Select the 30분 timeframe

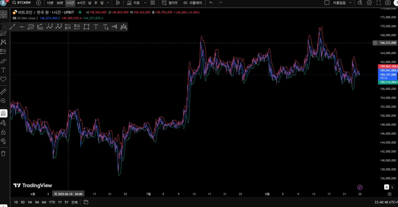click(60, 3)
